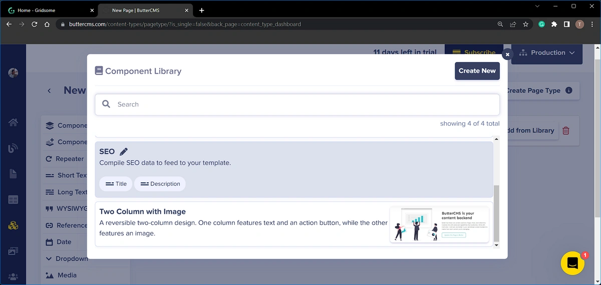Edit the SEO component with pencil icon

pyautogui.click(x=124, y=151)
